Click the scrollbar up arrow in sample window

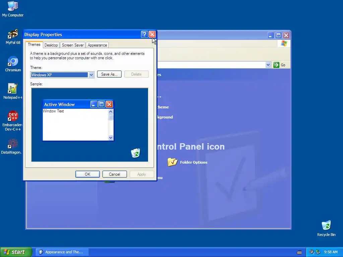(111, 111)
